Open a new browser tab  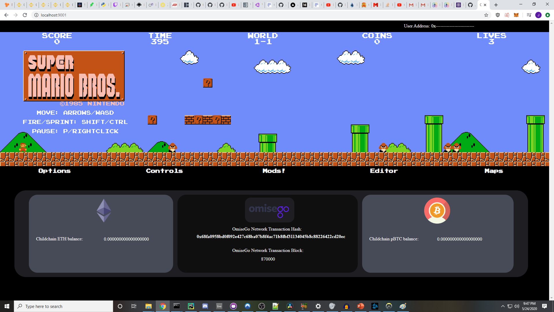click(x=496, y=5)
